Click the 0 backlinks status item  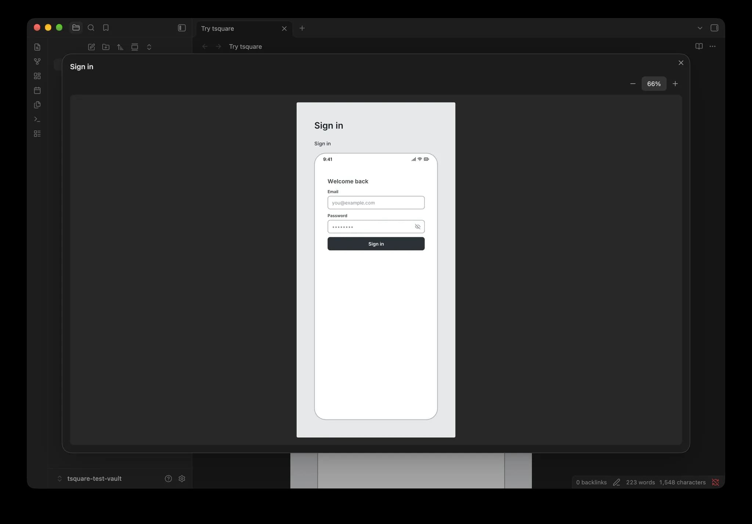coord(591,483)
